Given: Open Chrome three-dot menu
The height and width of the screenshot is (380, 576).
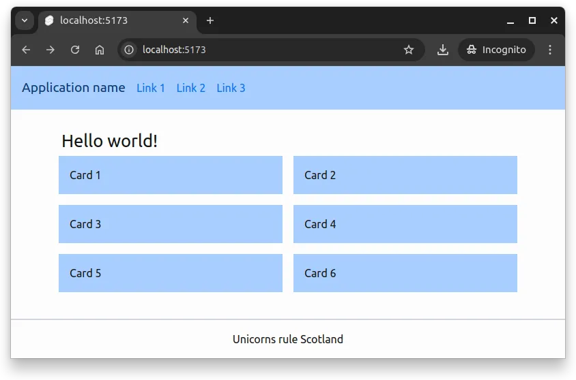Looking at the screenshot, I should click(550, 50).
